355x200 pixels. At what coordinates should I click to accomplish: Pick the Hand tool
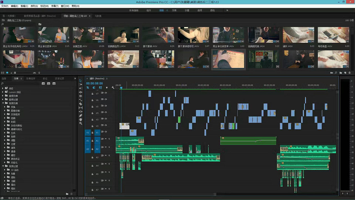tap(81, 119)
